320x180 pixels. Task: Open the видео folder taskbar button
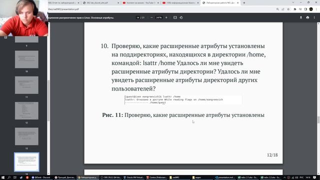(x=202, y=177)
